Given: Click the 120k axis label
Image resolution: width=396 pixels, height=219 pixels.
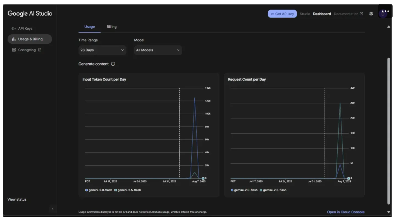Looking at the screenshot, I should [208, 101].
